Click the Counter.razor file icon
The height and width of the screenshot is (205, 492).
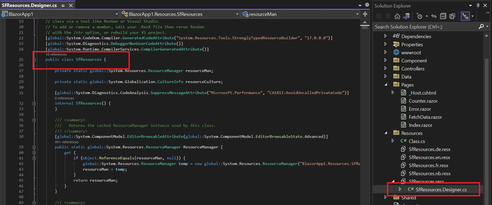tap(403, 101)
